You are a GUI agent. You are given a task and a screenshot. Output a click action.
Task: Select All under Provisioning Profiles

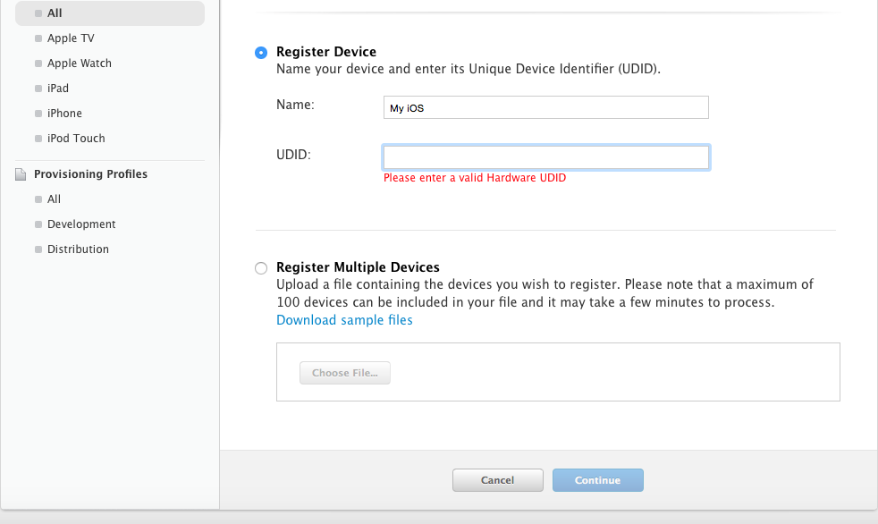(x=54, y=199)
